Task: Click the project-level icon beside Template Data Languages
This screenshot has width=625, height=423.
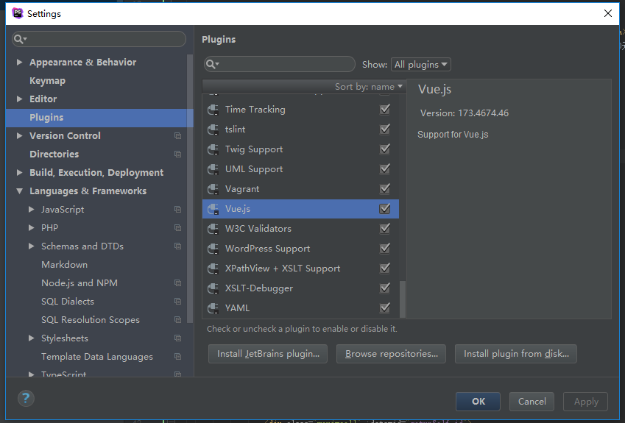Action: pyautogui.click(x=177, y=357)
